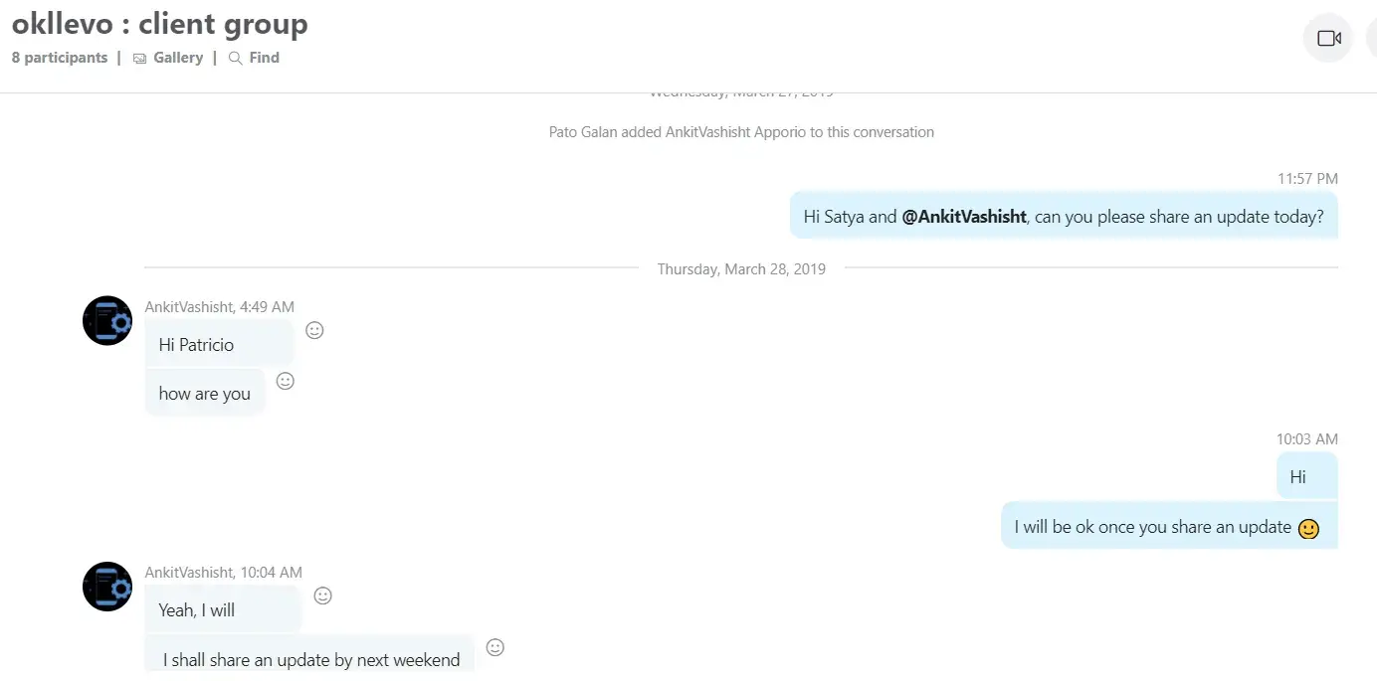
Task: Click the "Yeah, I will" message bubble
Action: 197,610
